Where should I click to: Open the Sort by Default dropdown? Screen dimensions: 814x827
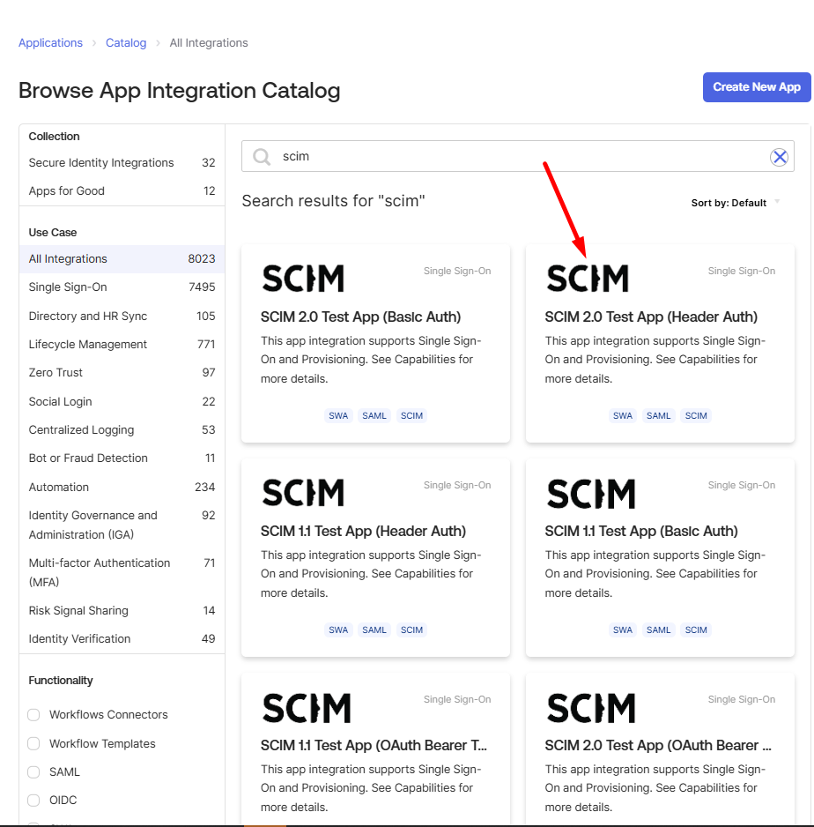click(x=735, y=203)
